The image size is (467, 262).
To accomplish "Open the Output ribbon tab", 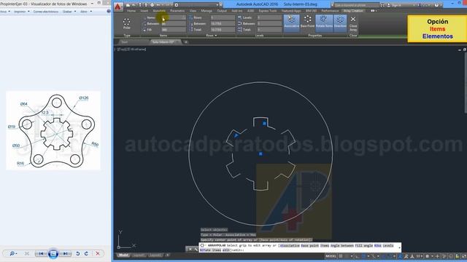I will (222, 11).
